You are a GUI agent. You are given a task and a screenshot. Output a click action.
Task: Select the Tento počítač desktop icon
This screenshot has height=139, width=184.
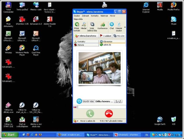point(22,6)
